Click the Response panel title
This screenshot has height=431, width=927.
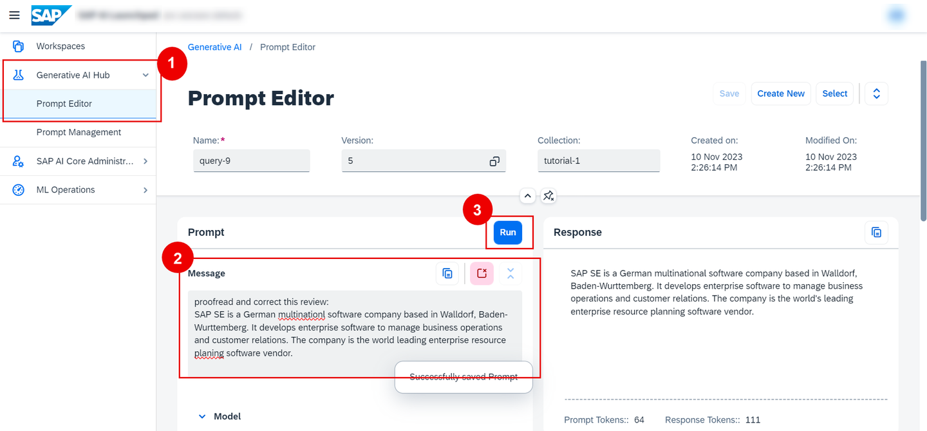pos(577,233)
